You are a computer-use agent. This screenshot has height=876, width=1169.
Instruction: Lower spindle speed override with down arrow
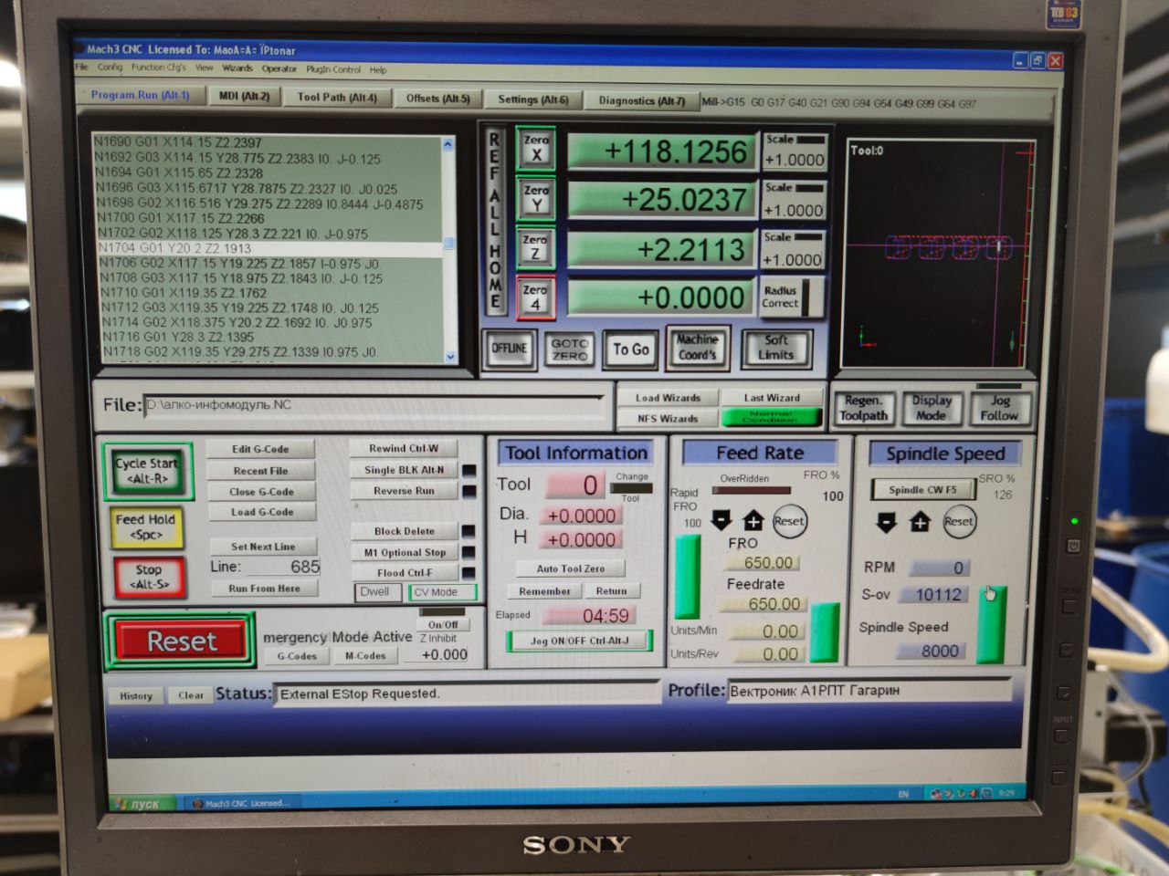point(886,522)
